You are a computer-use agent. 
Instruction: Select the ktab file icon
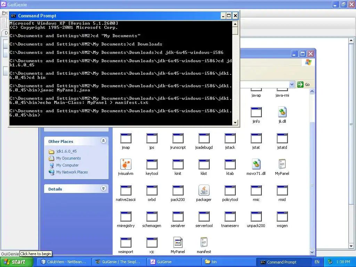click(x=230, y=164)
